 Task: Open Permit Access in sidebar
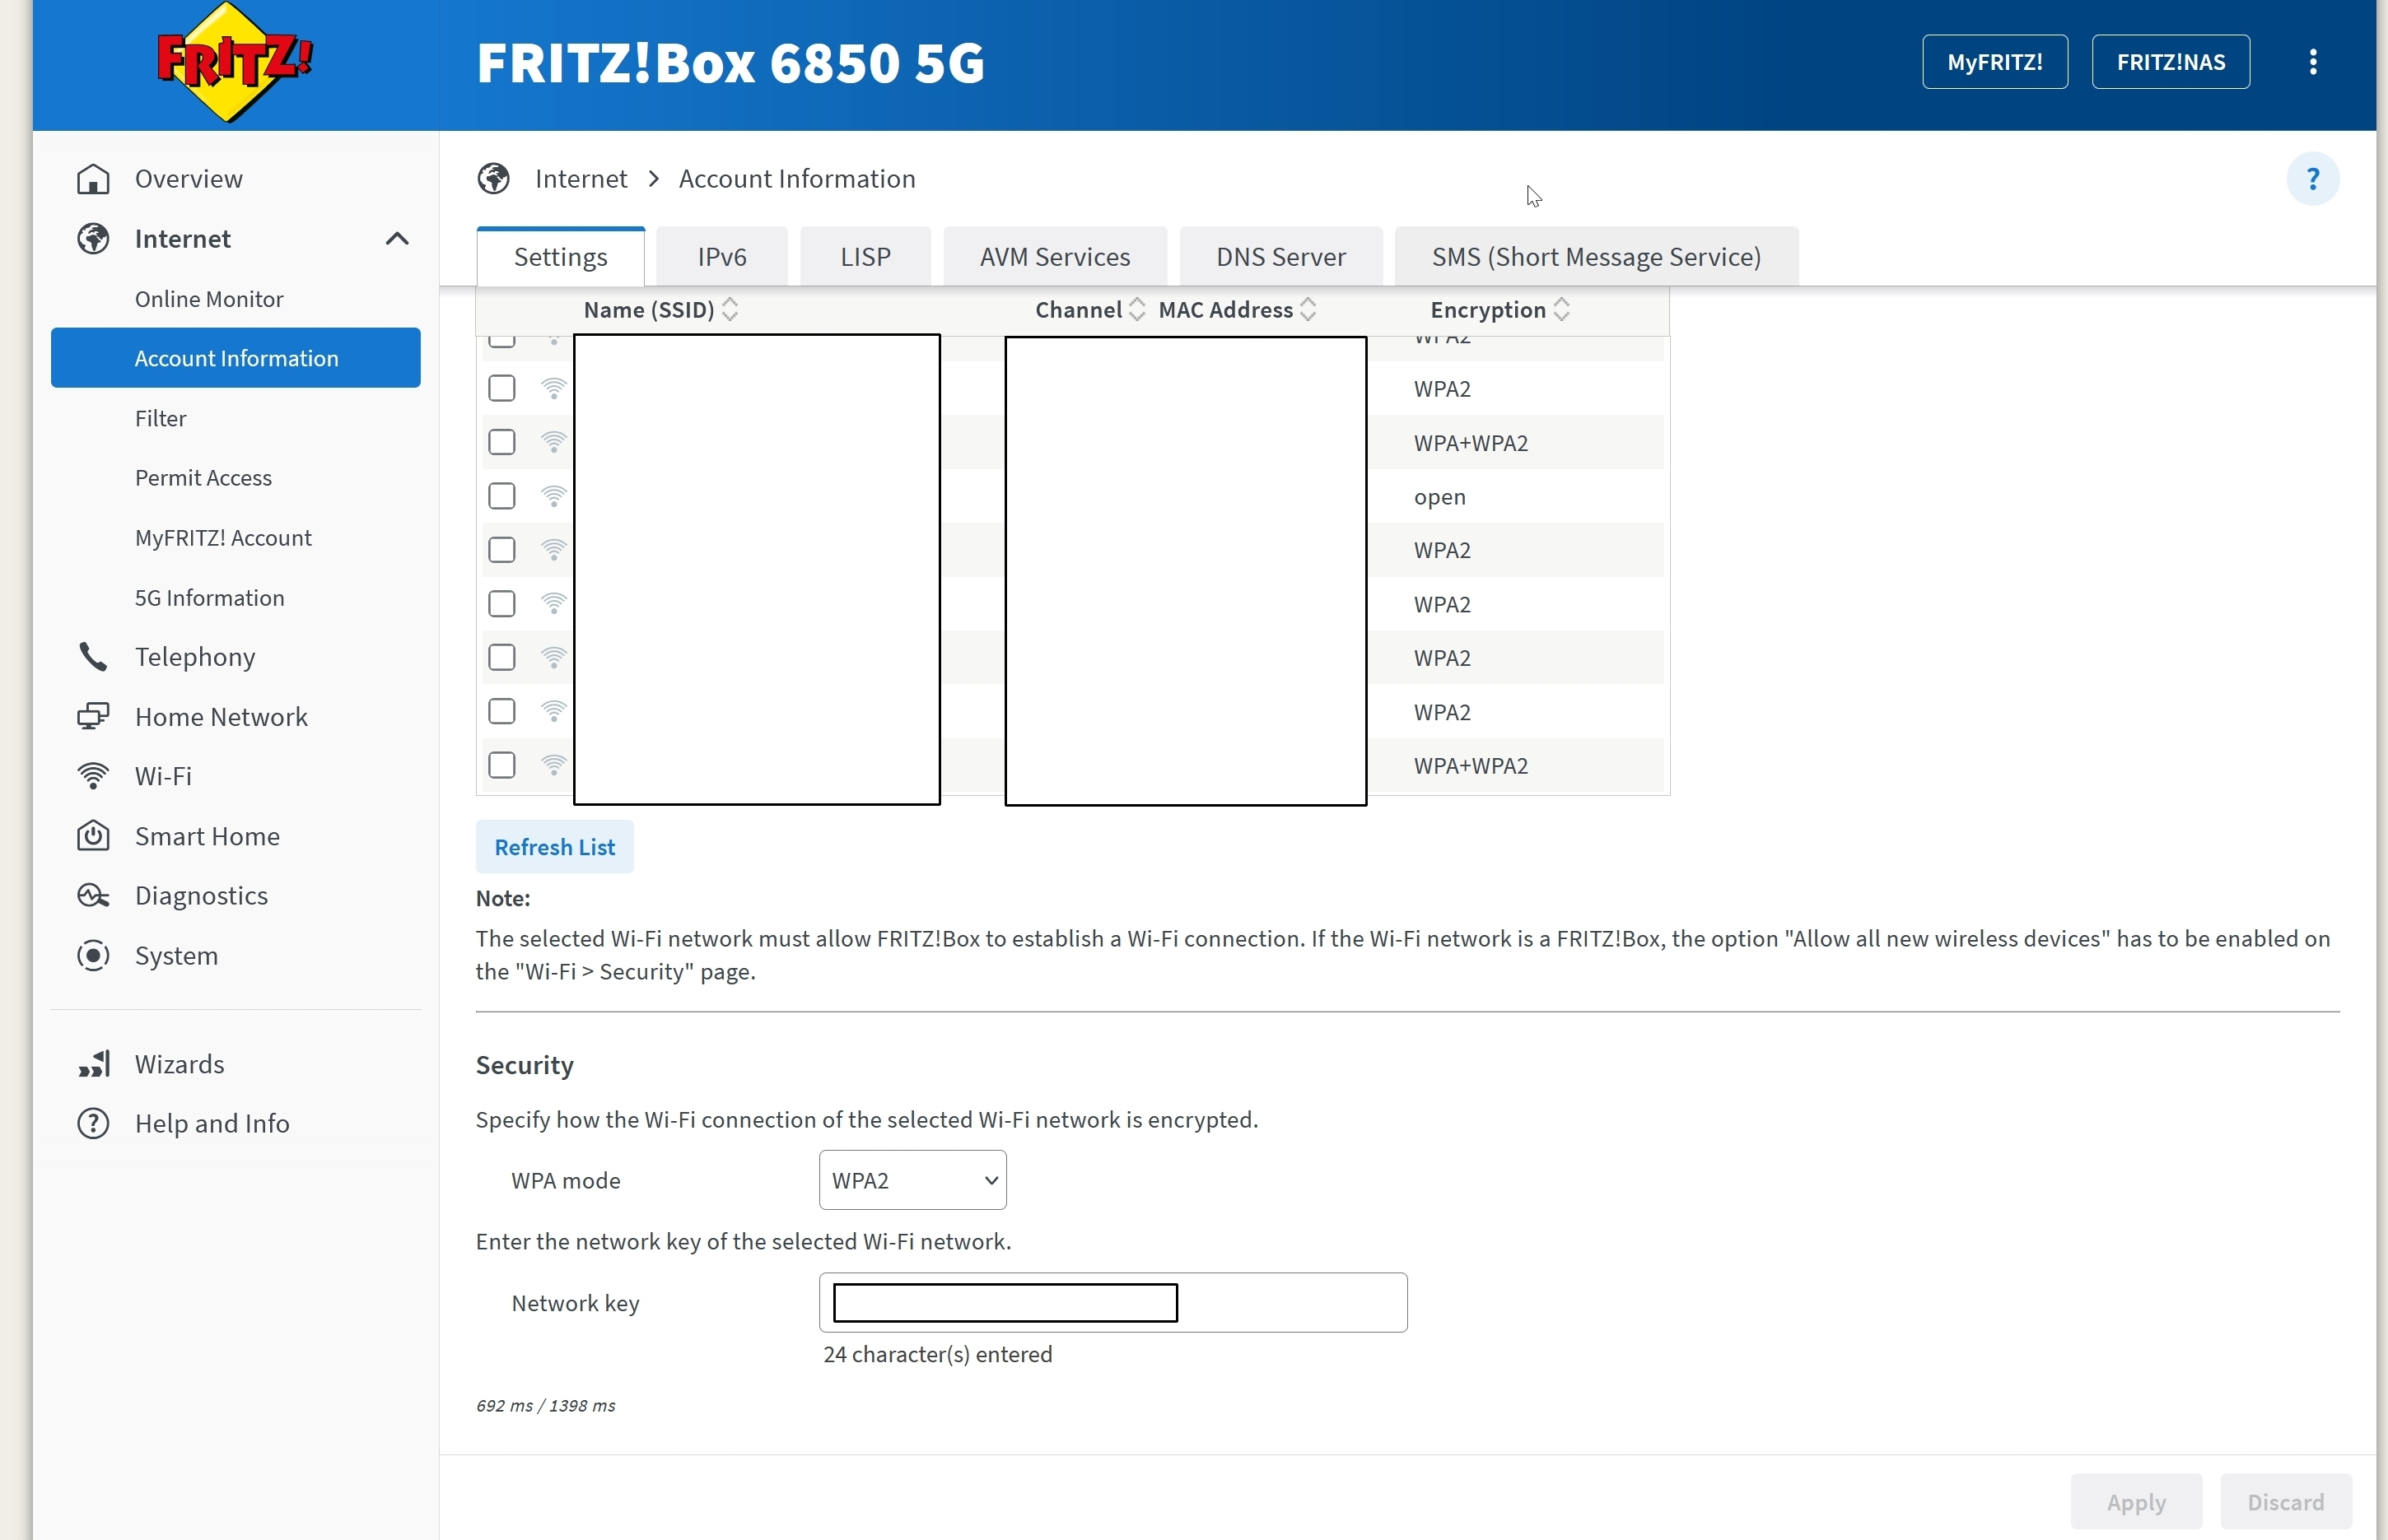203,478
